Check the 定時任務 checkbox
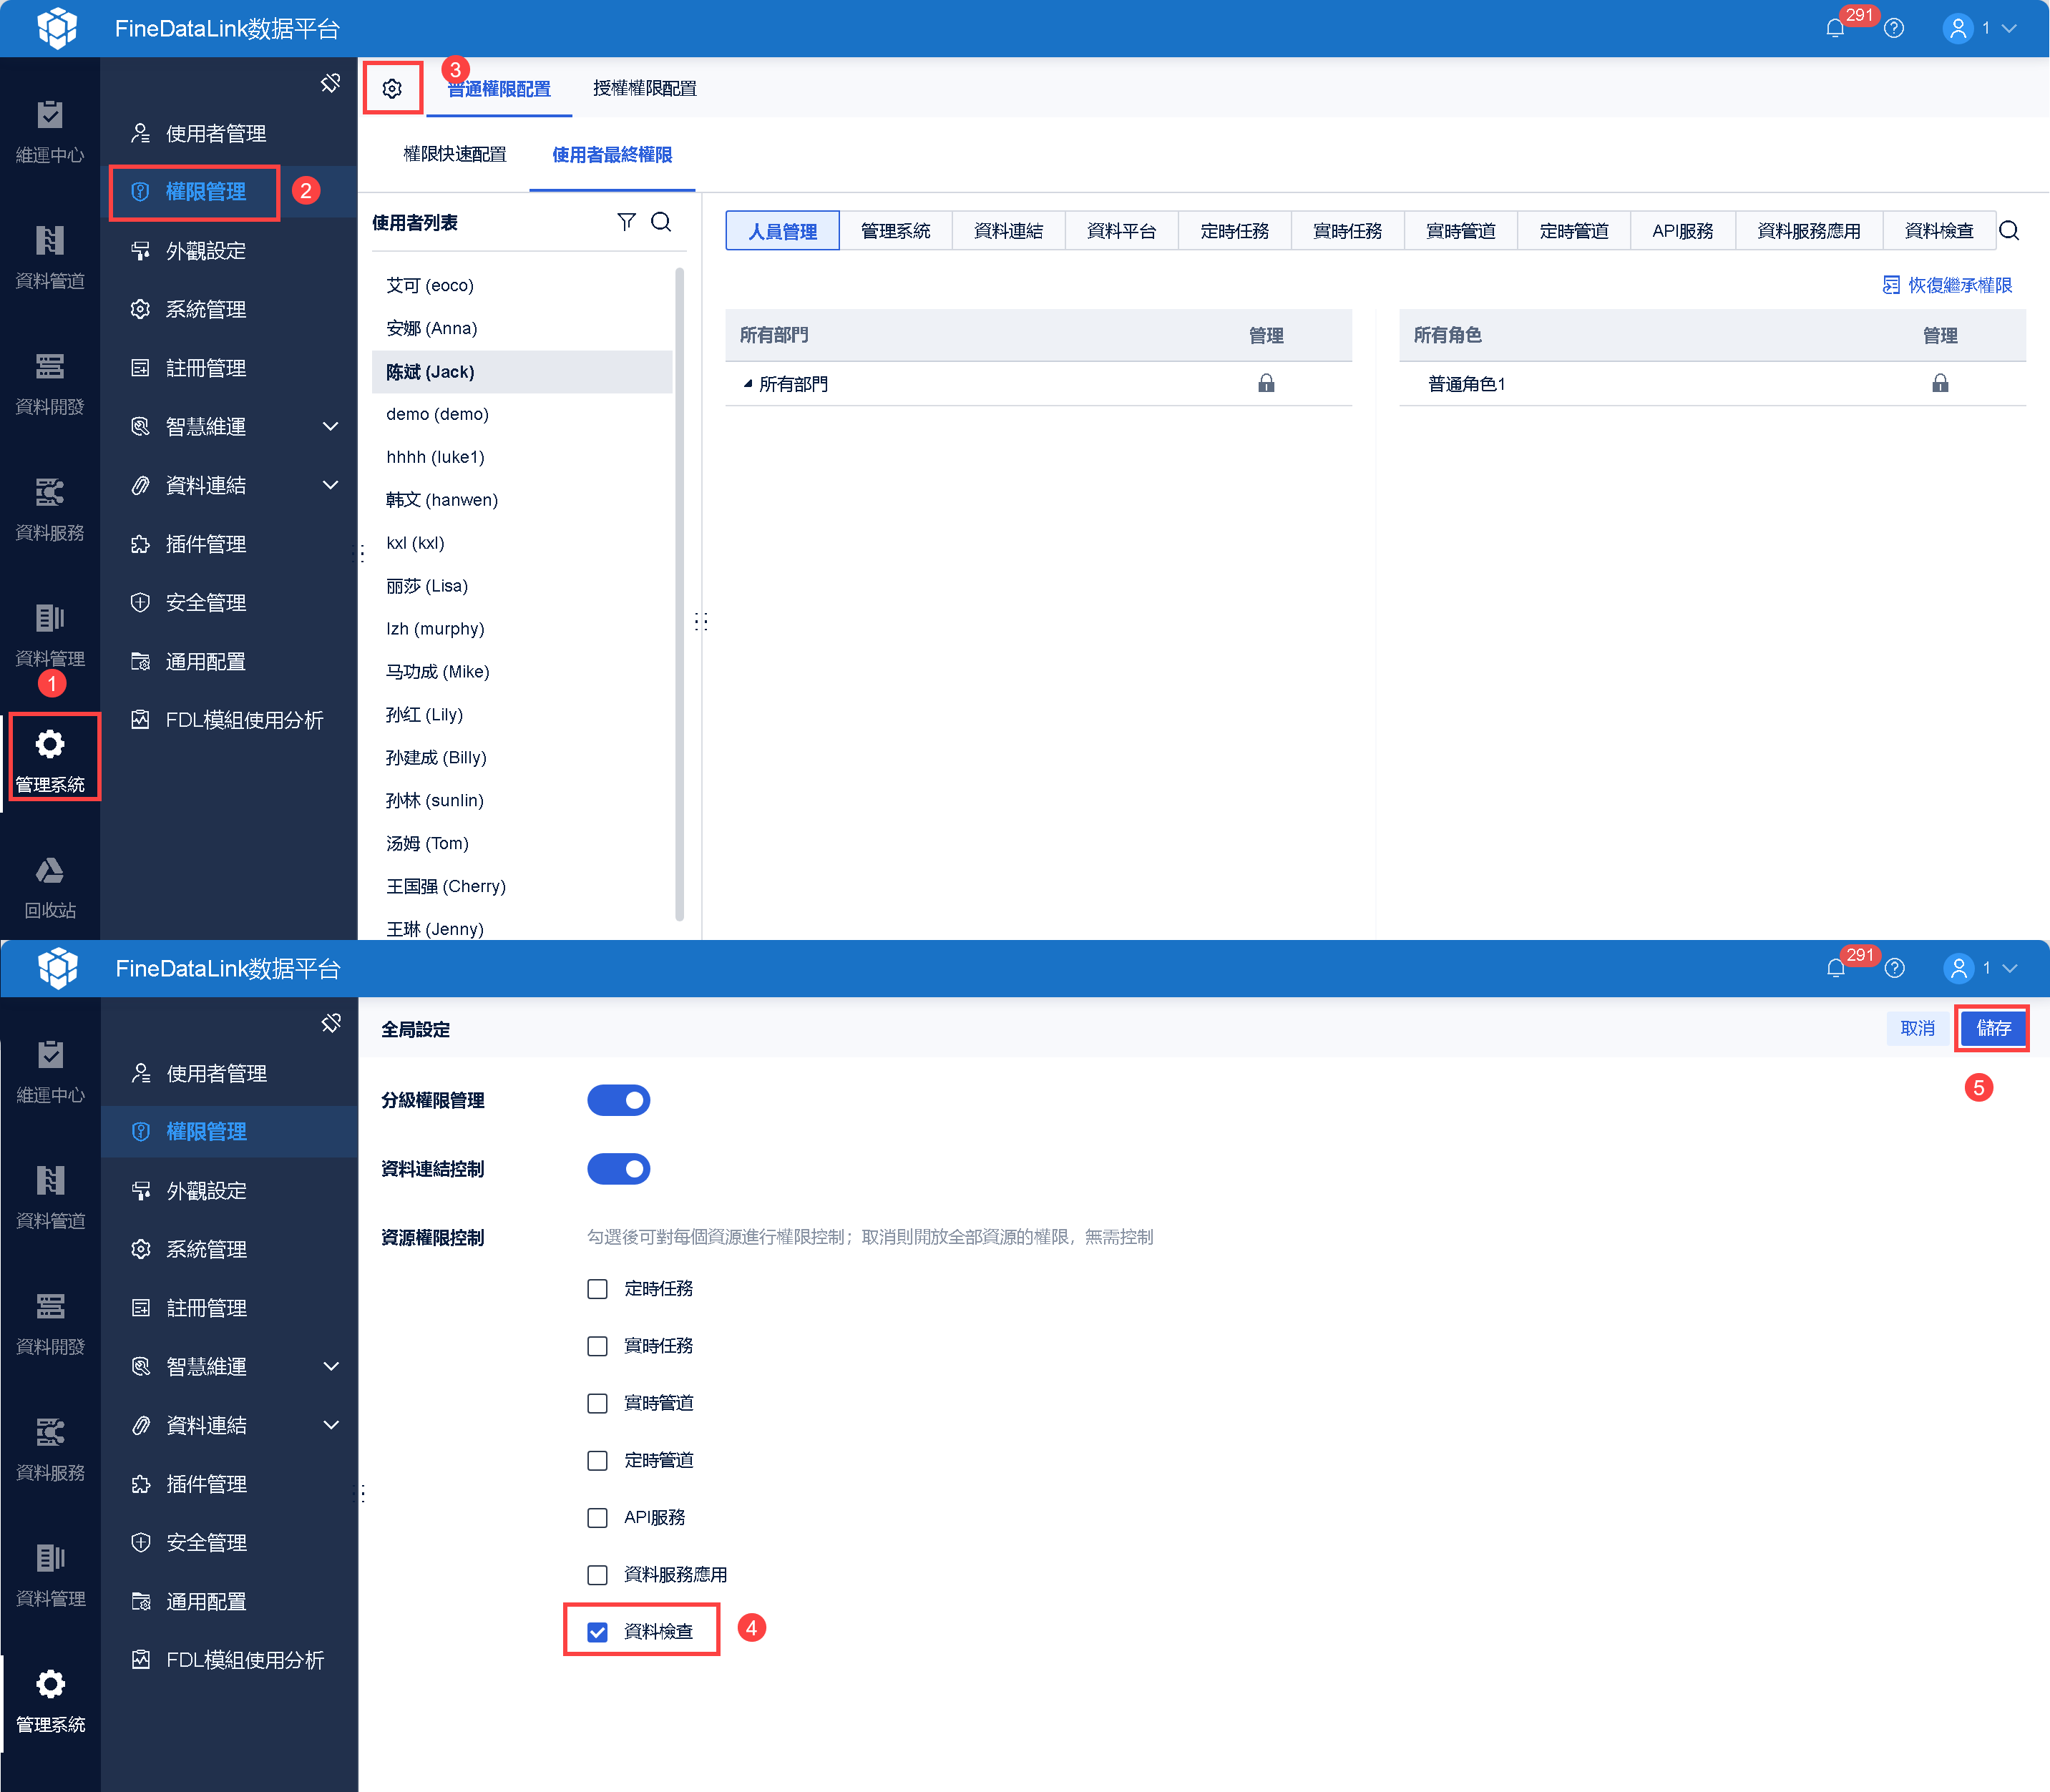Viewport: 2050px width, 1792px height. 598,1289
